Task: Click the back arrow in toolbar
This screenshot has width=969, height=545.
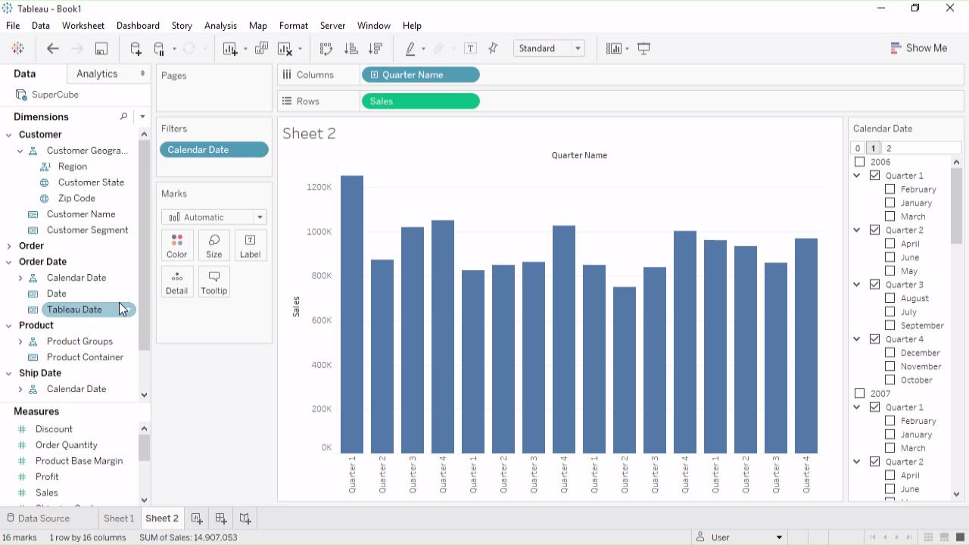Action: (x=53, y=48)
